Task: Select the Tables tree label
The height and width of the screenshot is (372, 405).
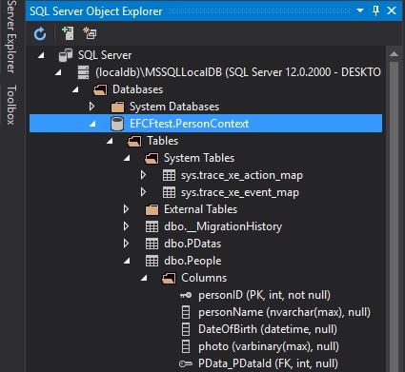Action: (163, 141)
